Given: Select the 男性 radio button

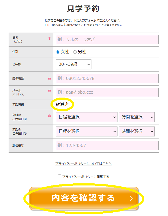Looking at the screenshot, I should pyautogui.click(x=75, y=52).
